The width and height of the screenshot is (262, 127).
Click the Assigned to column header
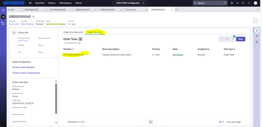tap(203, 49)
